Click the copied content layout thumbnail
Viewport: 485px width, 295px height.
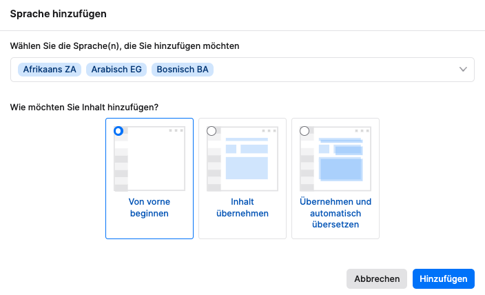point(242,159)
